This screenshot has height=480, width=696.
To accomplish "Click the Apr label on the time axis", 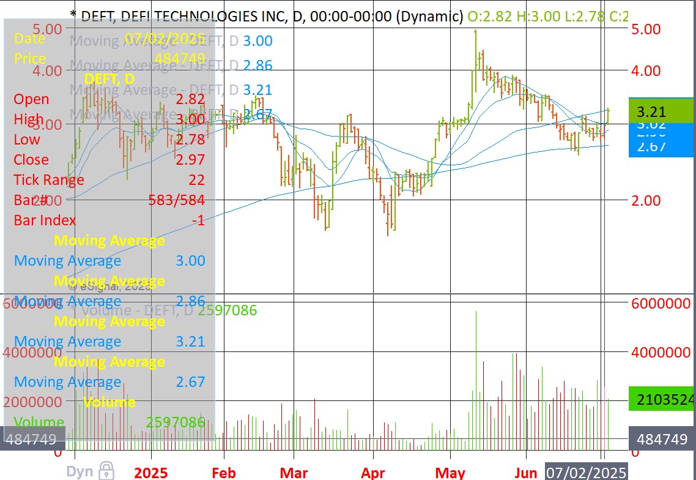I will [x=373, y=473].
